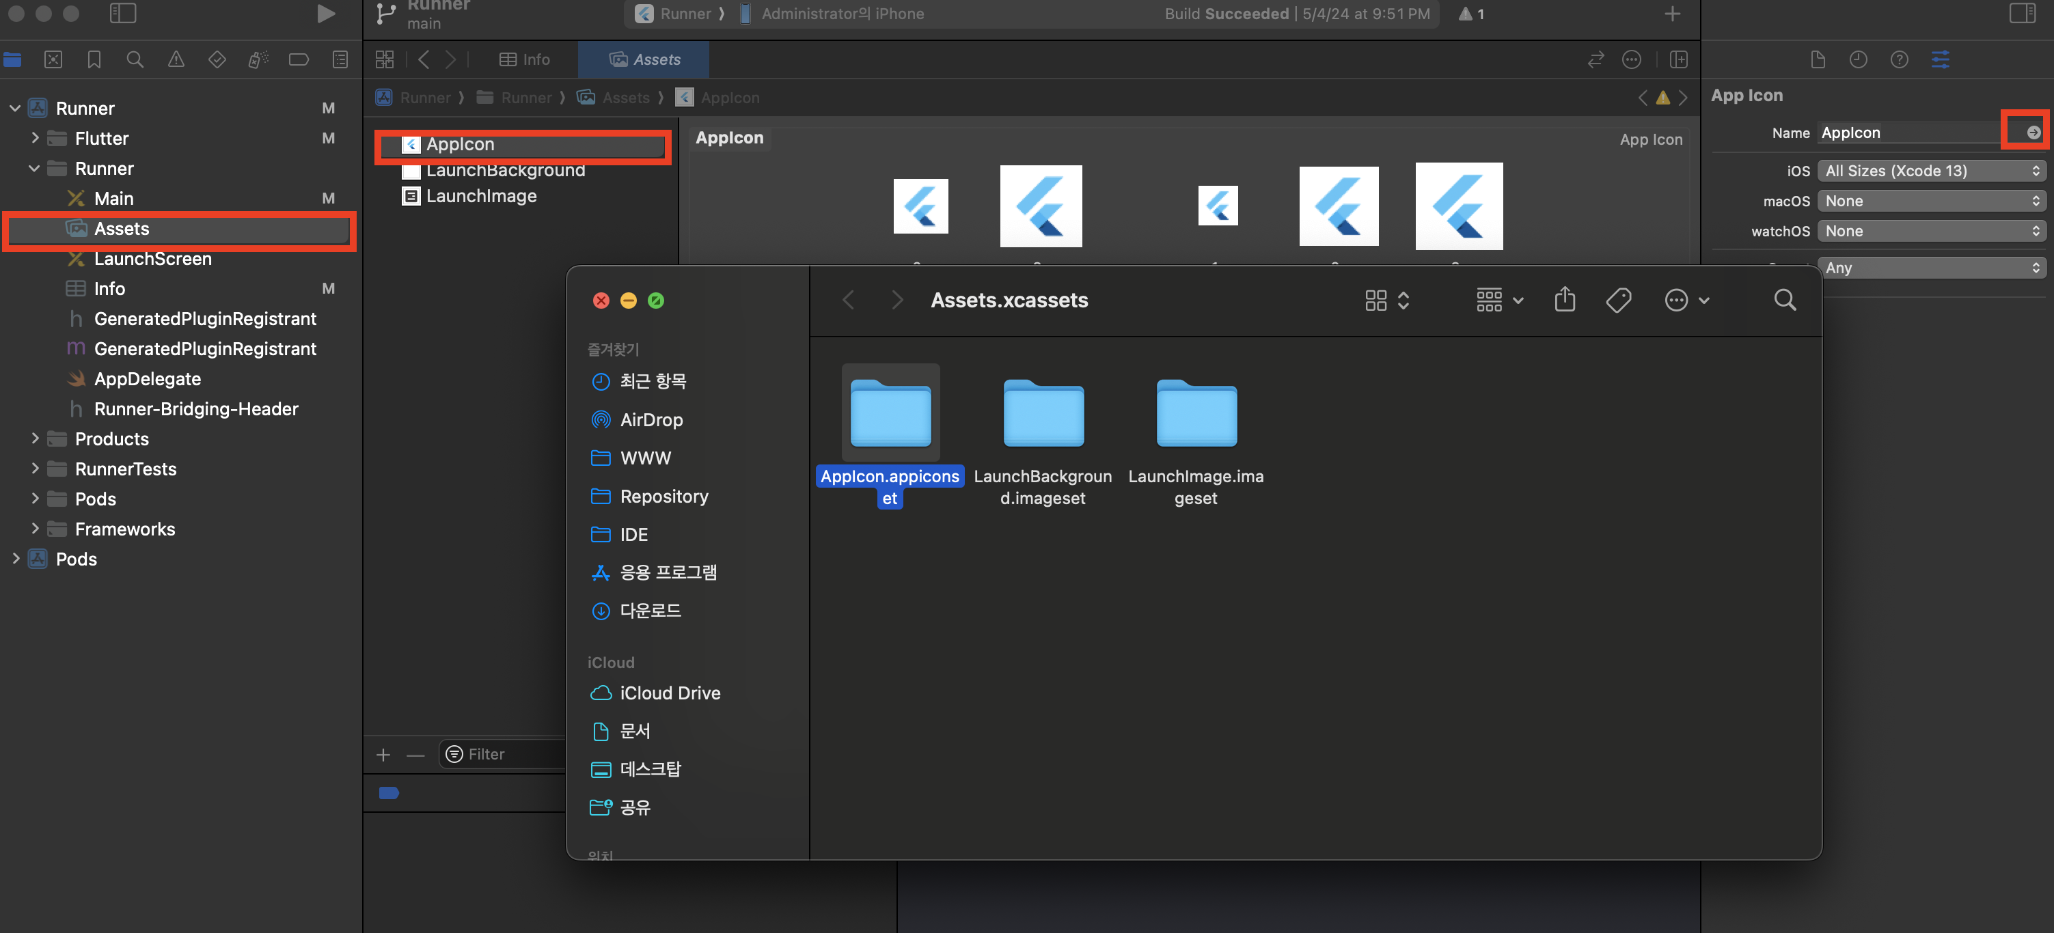Add editor on right
The height and width of the screenshot is (933, 2054).
tap(1678, 59)
